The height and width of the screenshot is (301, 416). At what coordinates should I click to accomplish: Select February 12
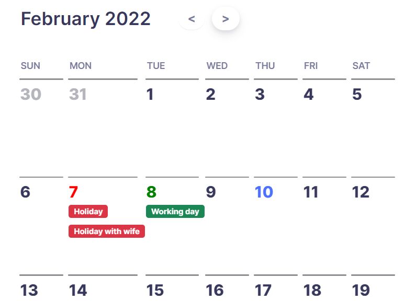point(361,192)
